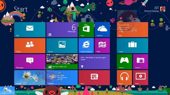The image size is (170, 95).
Task: Launch the Xbox Games tile
Action: tap(125, 61)
